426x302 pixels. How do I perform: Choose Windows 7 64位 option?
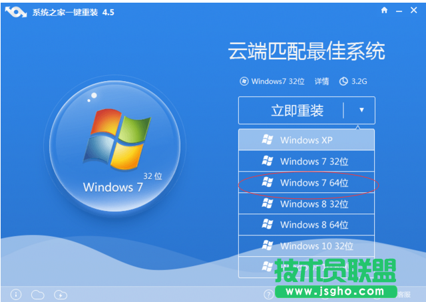click(x=306, y=182)
